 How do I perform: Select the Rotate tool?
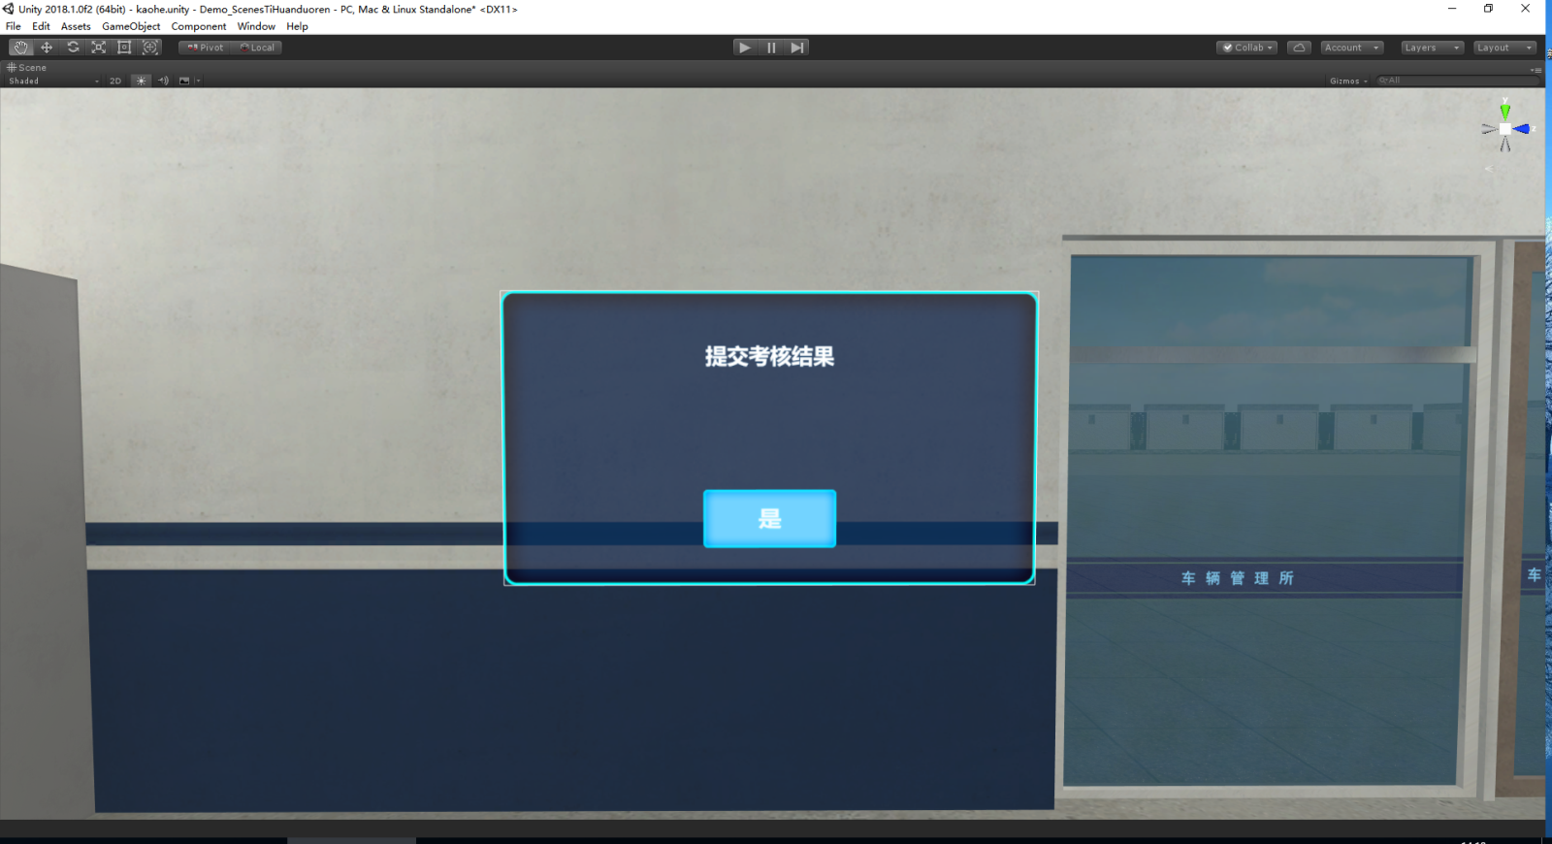(73, 48)
